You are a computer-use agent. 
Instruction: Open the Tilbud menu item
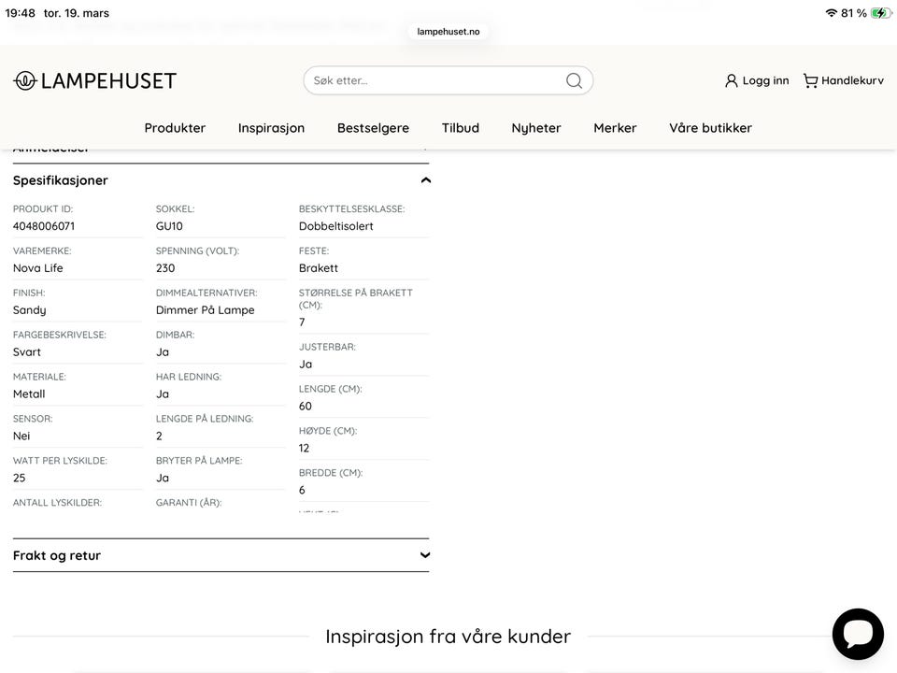click(x=461, y=128)
